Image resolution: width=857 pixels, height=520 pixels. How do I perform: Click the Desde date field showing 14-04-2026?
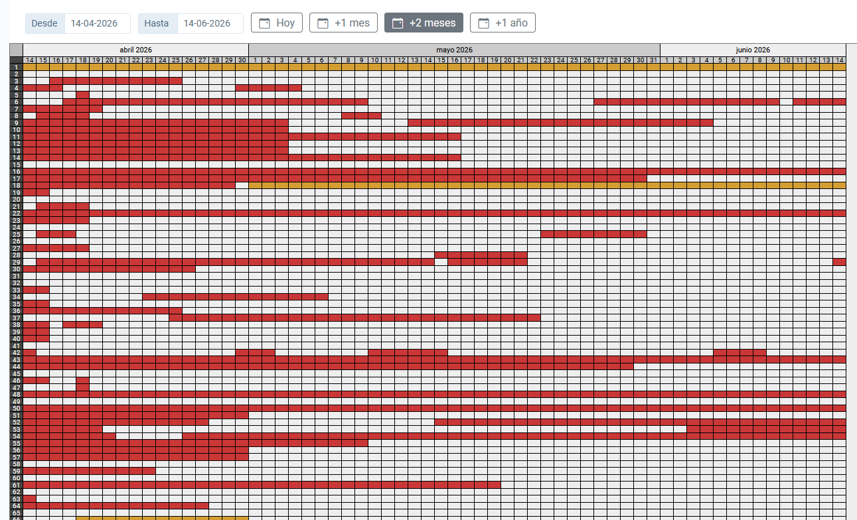(97, 23)
